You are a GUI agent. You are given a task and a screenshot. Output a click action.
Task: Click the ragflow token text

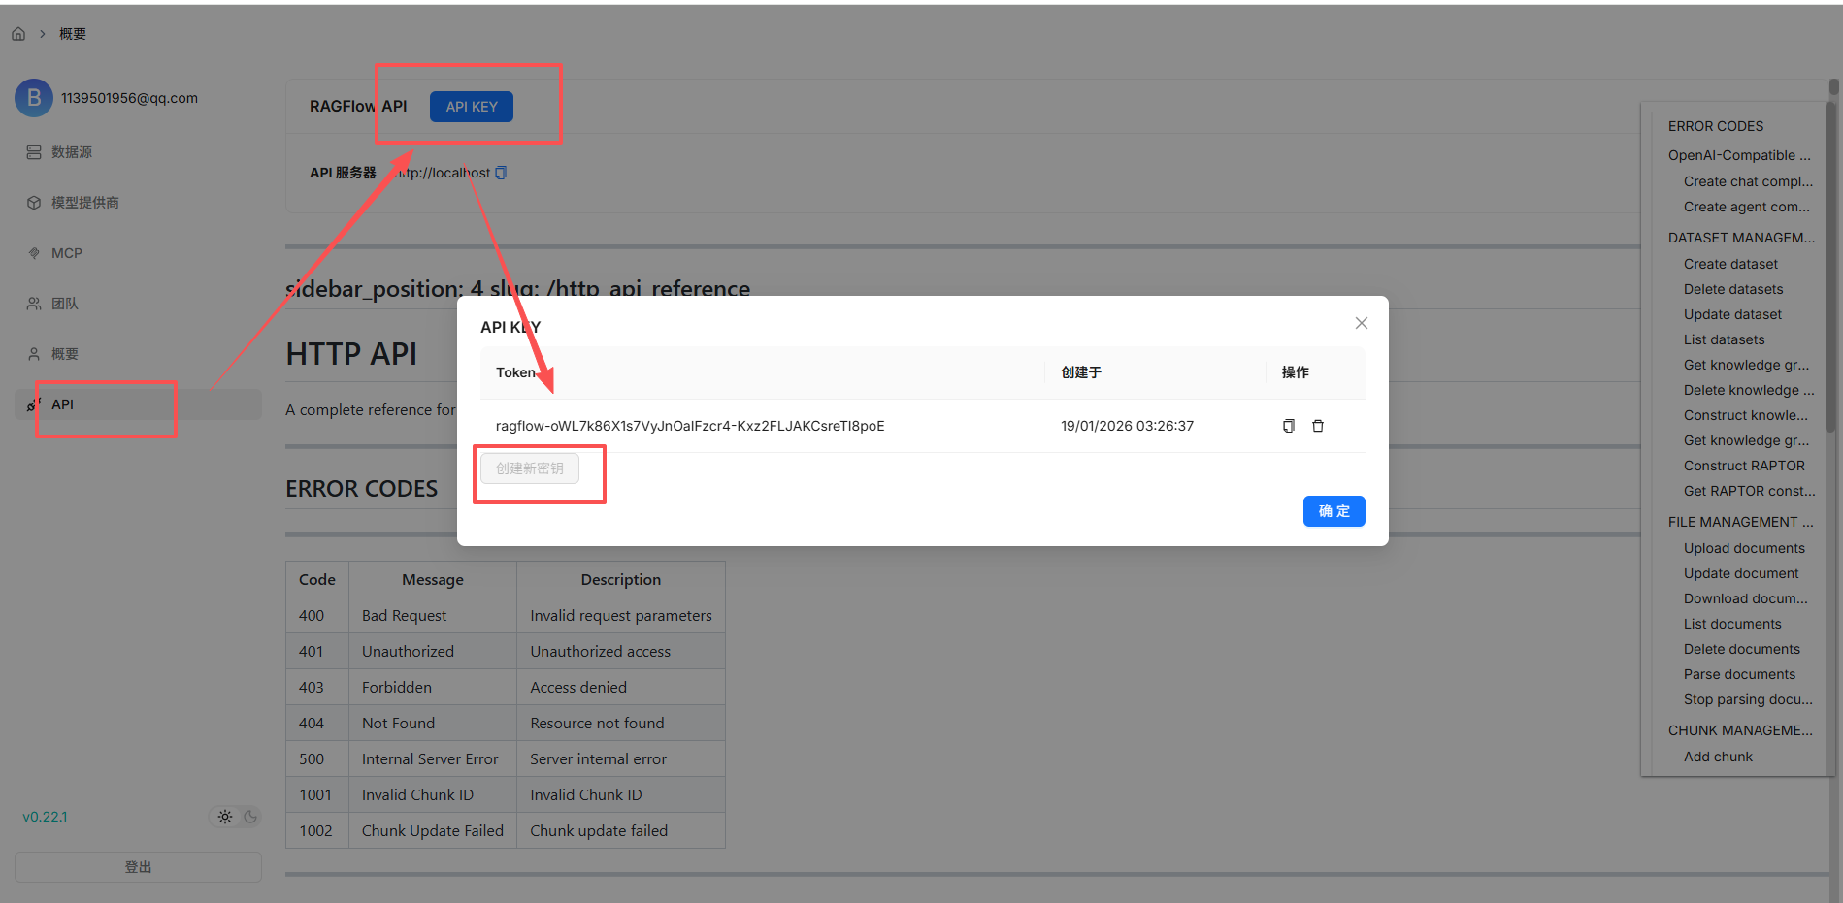pos(690,426)
